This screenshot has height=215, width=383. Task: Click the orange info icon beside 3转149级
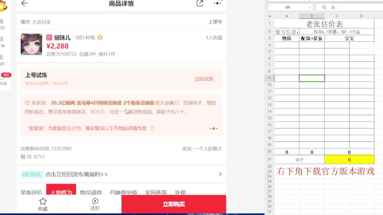pos(100,38)
